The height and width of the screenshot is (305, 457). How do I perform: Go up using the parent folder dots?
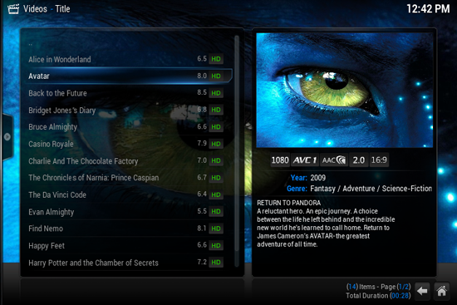(30, 44)
